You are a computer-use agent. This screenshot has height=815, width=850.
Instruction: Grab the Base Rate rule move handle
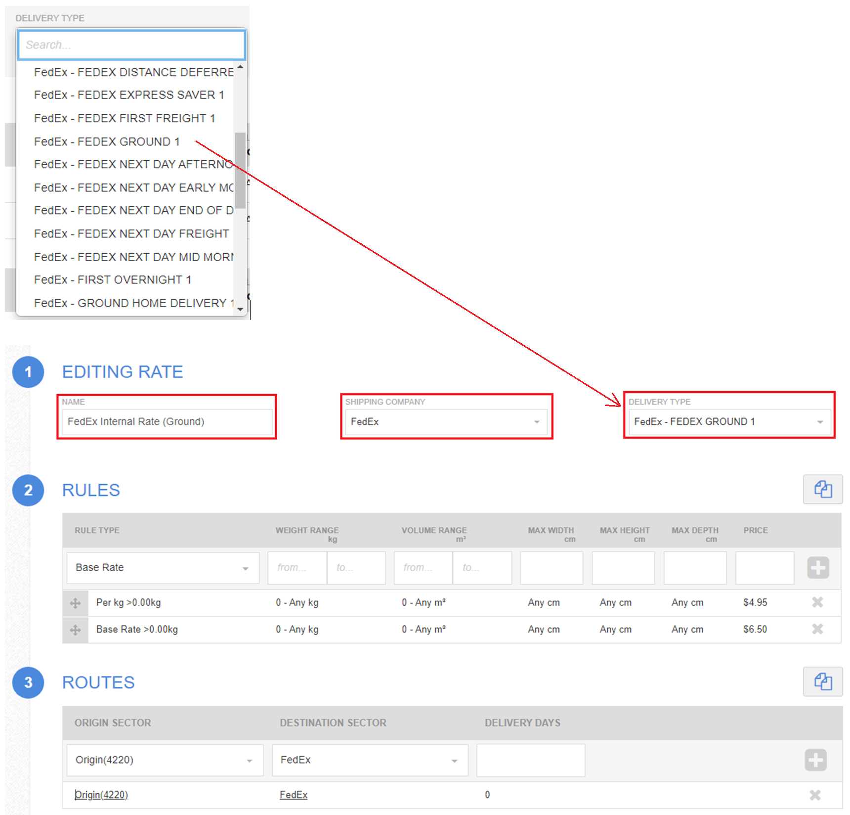(x=76, y=630)
